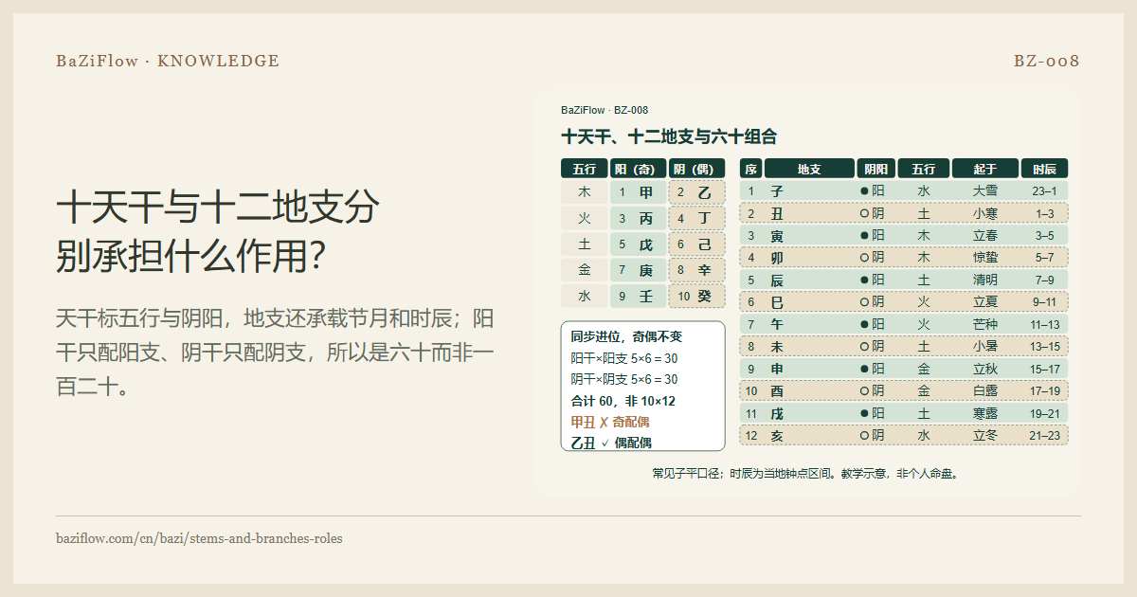
Task: Open the baziflow.com/cn/bazi/stems-and-branches-roles link
Action: (x=199, y=538)
